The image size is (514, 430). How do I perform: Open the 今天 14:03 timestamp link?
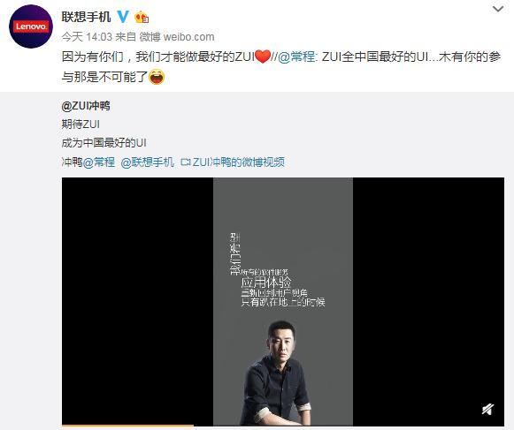tap(87, 37)
